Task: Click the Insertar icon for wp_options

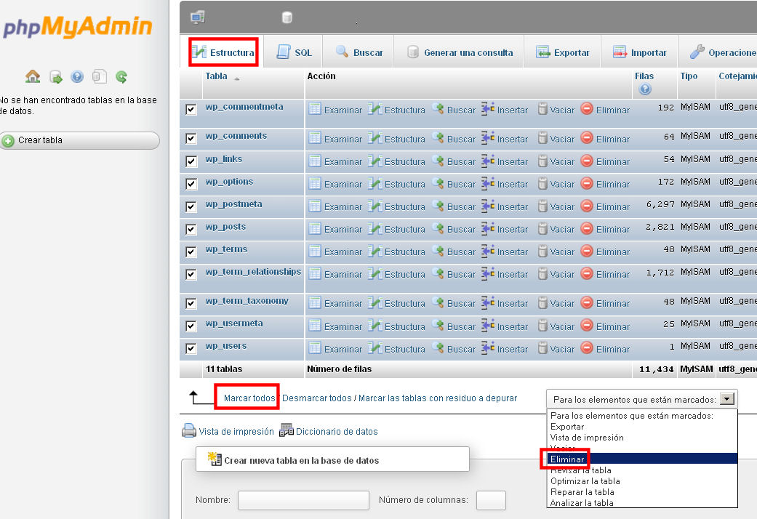Action: click(x=488, y=183)
